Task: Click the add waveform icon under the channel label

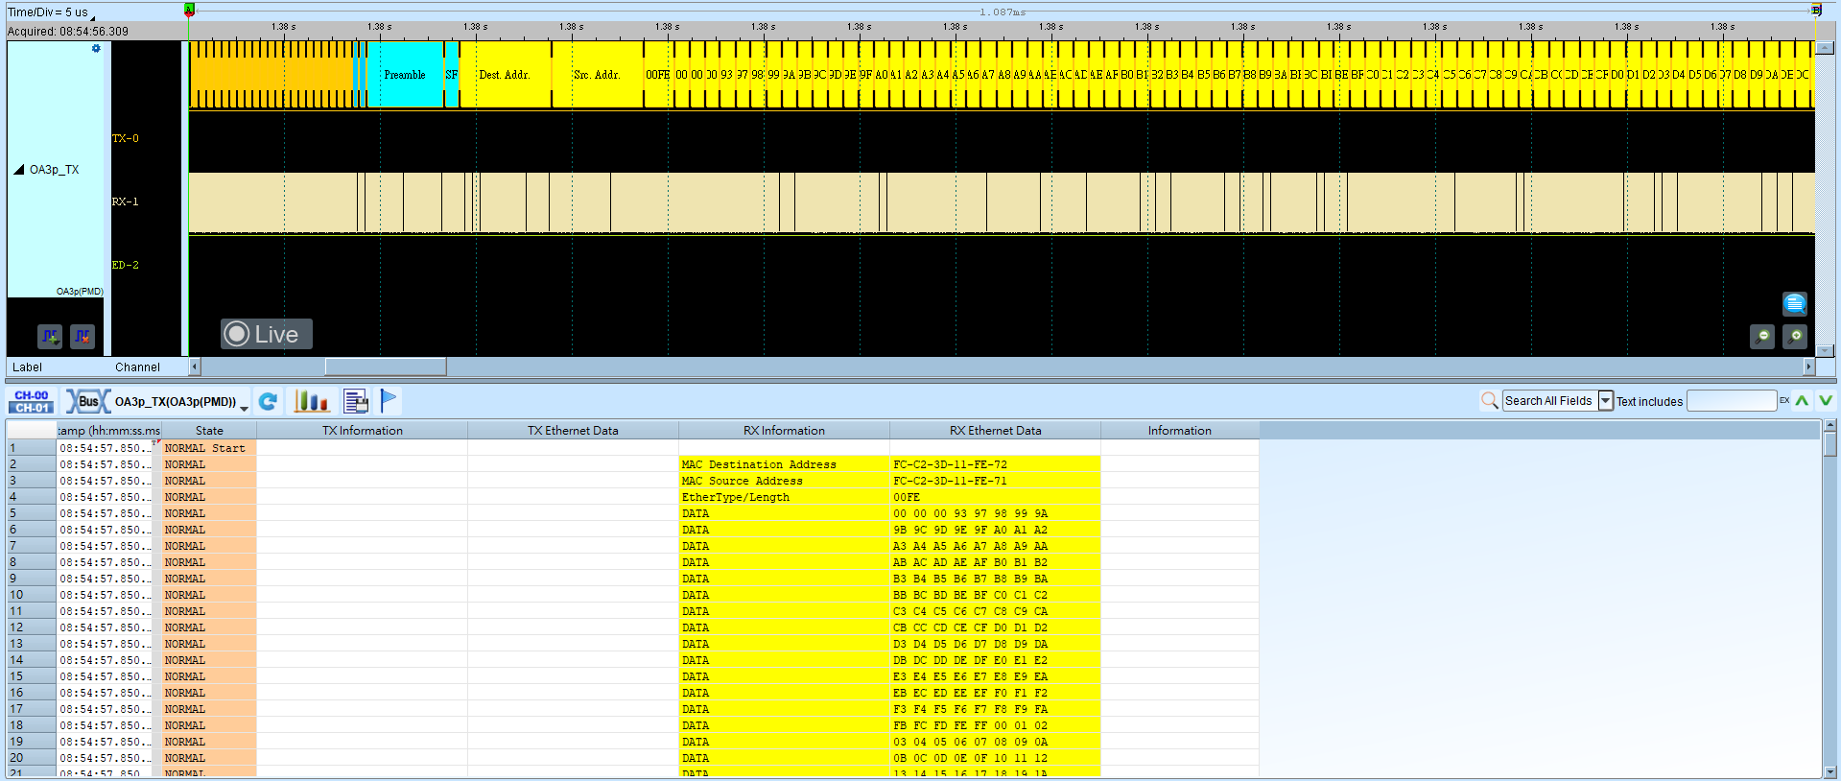Action: [50, 336]
